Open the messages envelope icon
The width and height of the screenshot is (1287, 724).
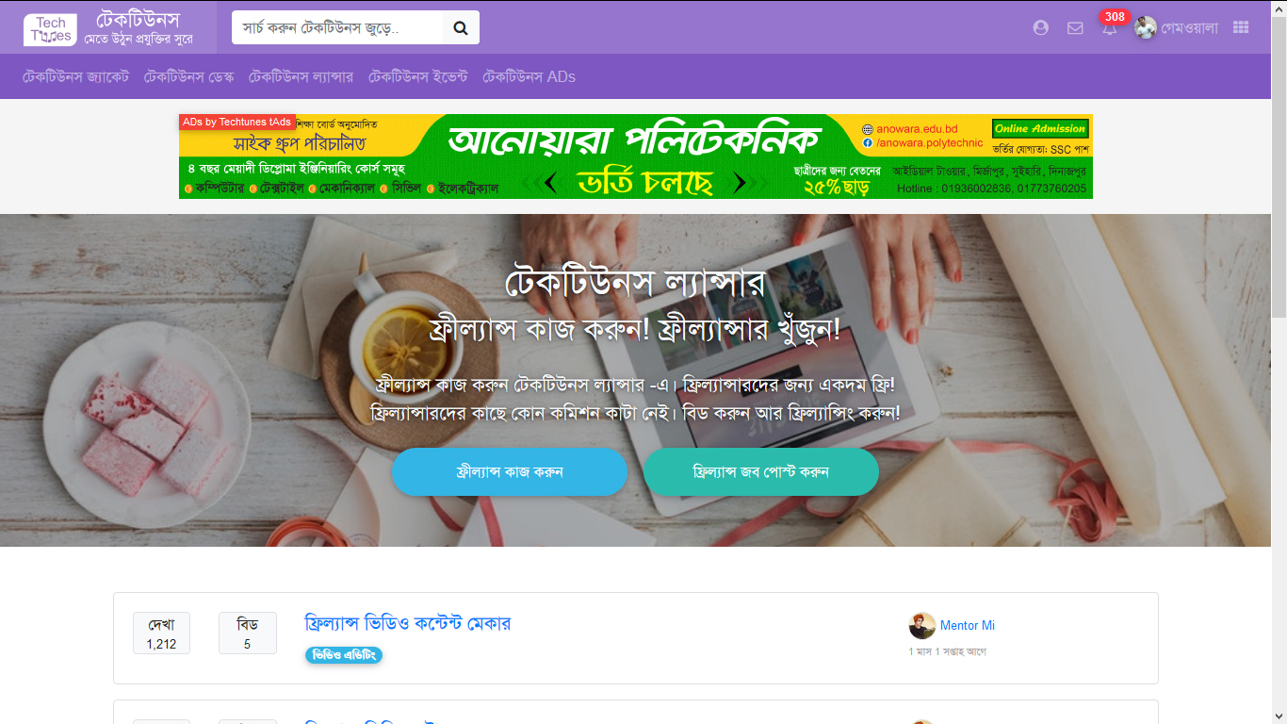pos(1075,28)
